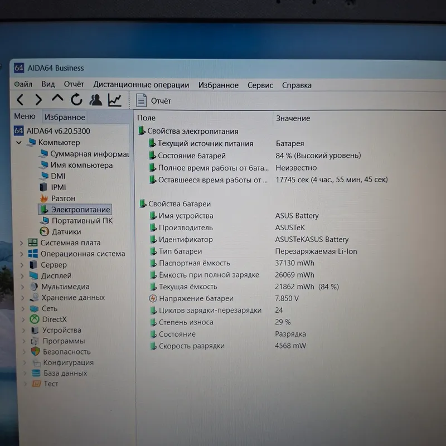Expand the Операционная система tree node
Viewport: 446px width, 446px height.
click(x=22, y=254)
